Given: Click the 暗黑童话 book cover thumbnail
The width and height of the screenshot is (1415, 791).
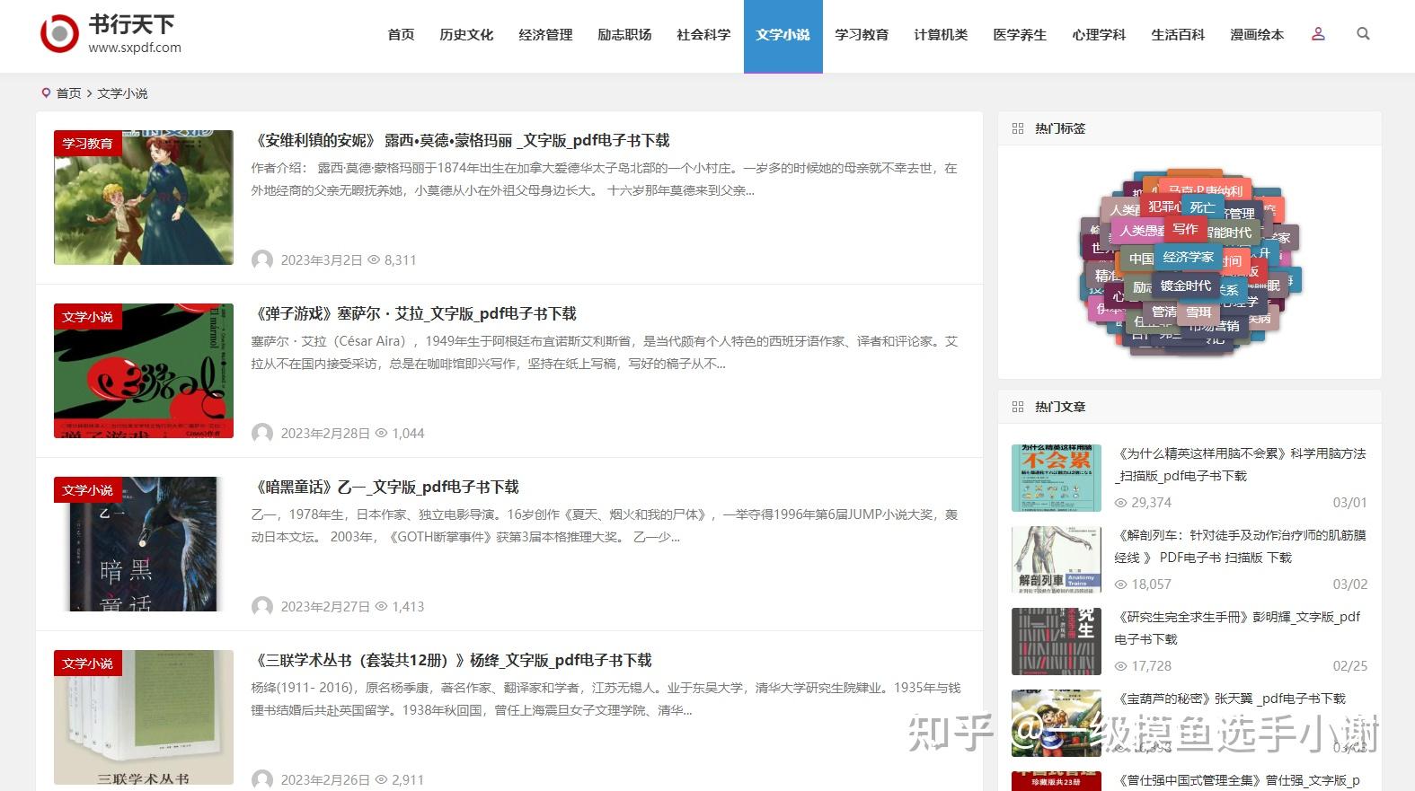Looking at the screenshot, I should (x=144, y=544).
